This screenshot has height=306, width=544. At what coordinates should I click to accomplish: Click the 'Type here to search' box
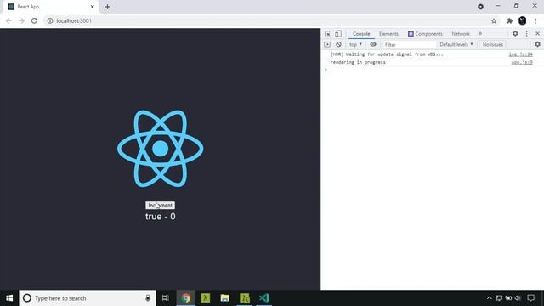[x=88, y=298]
